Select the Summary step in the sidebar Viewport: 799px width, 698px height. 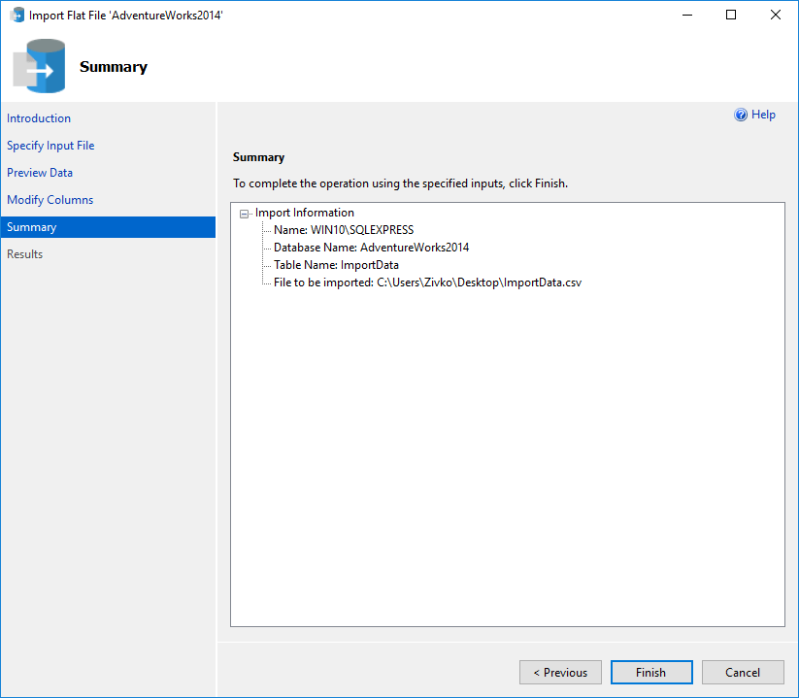tap(31, 226)
